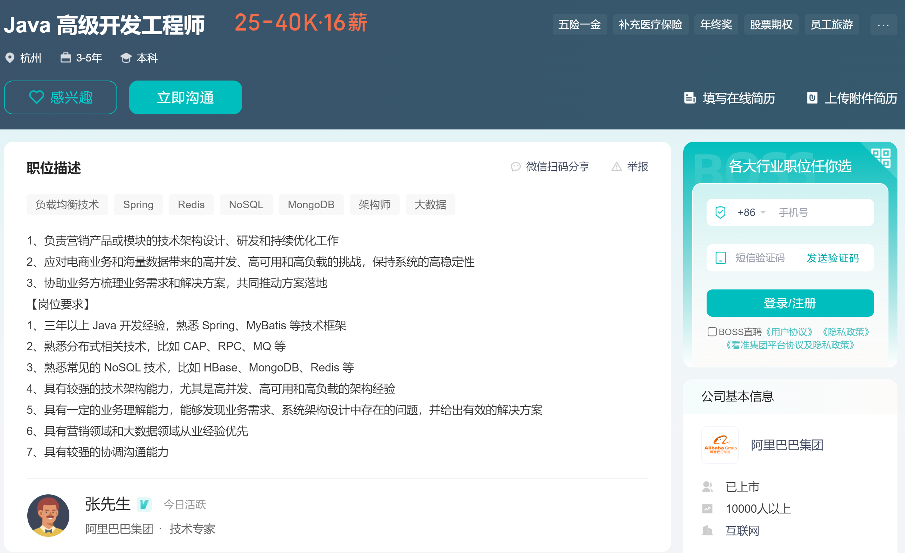The image size is (905, 553).
Task: Click the 员工旅游 benefit tag
Action: [x=832, y=24]
